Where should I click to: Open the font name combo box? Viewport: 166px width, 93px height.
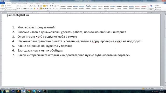[20, 6]
